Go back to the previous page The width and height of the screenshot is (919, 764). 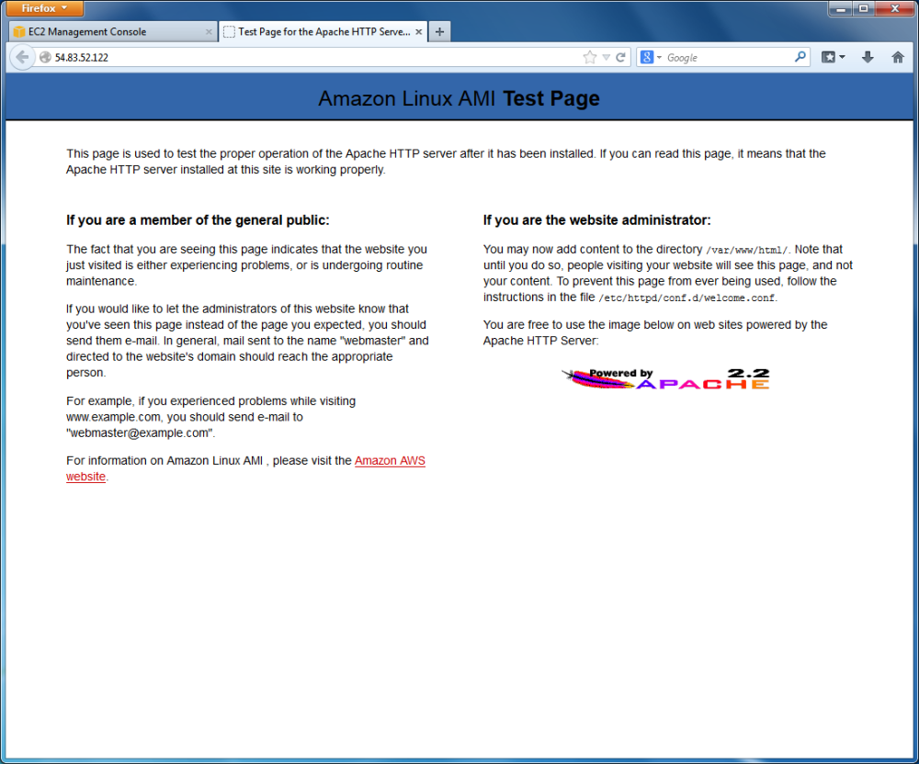22,57
